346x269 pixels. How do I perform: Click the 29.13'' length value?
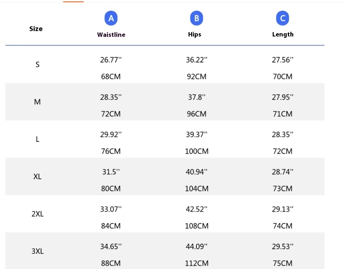pyautogui.click(x=282, y=209)
